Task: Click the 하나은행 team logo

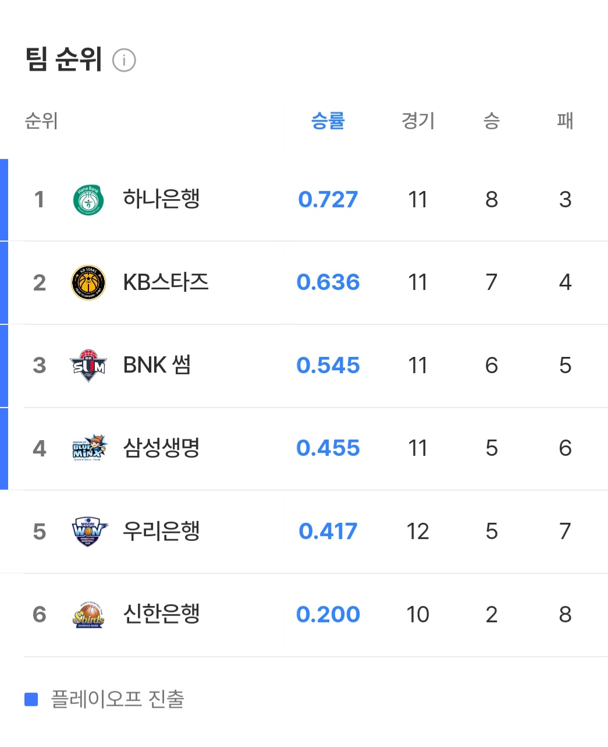Action: 88,200
